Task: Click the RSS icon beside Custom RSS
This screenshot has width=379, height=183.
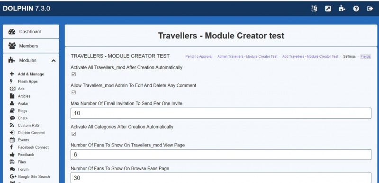Action: (x=12, y=125)
